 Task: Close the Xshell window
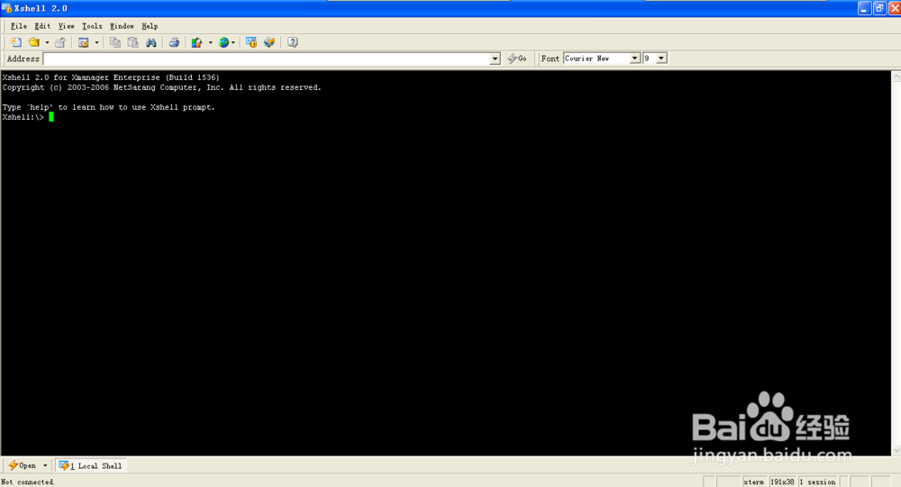[x=895, y=8]
